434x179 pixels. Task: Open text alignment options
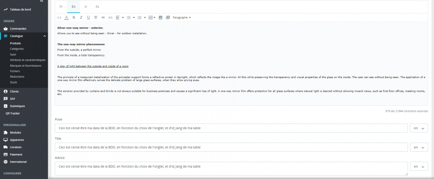119,17
